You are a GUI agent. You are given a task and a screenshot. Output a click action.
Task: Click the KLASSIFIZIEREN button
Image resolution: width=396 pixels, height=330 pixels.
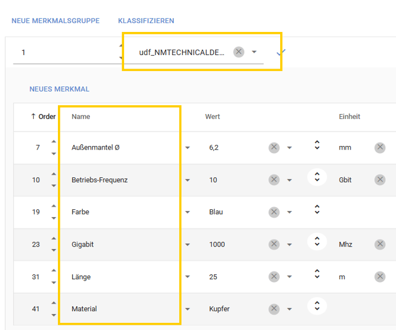pyautogui.click(x=146, y=21)
